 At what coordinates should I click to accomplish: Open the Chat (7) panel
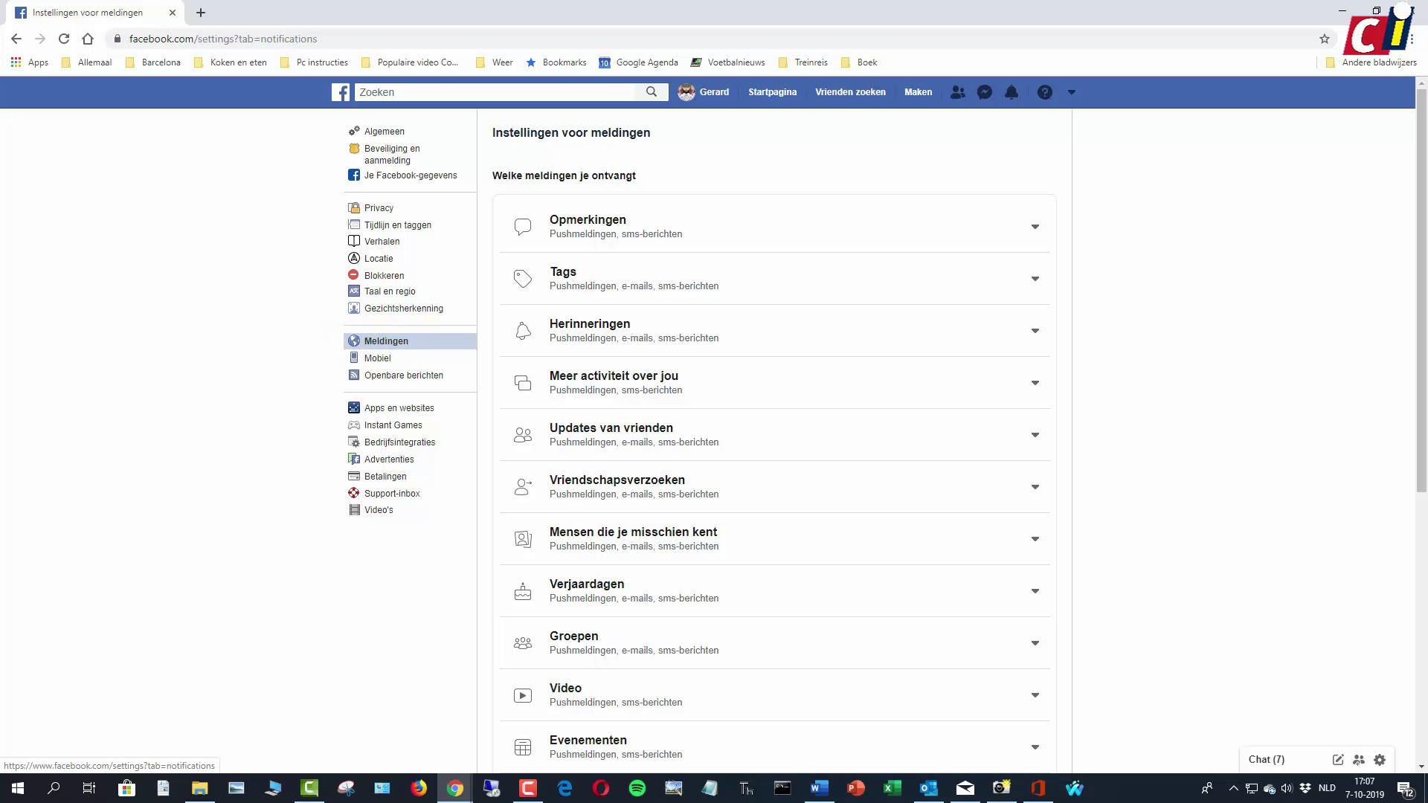tap(1266, 759)
